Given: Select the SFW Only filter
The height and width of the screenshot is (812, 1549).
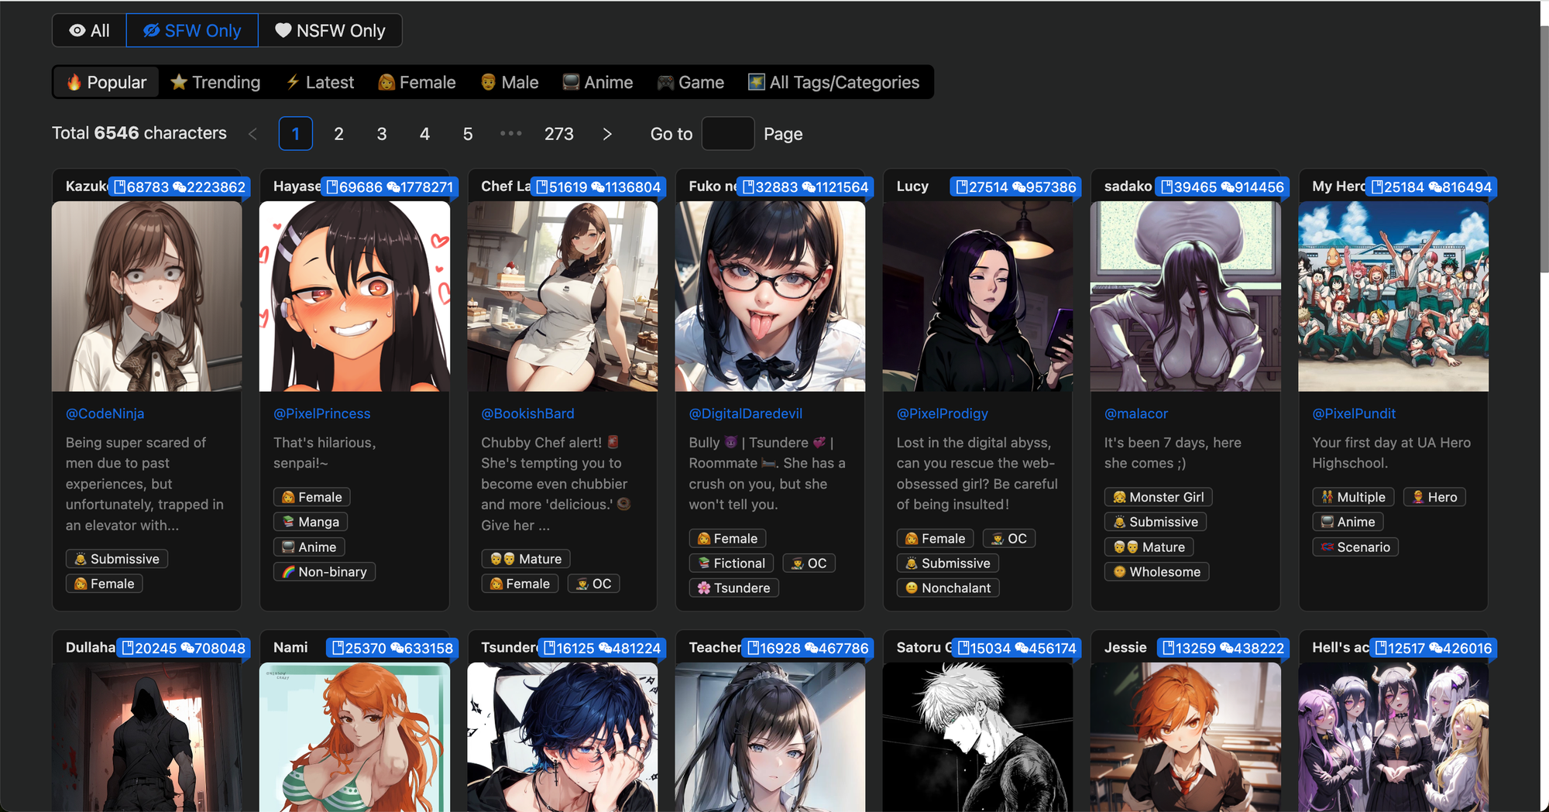Looking at the screenshot, I should pos(192,31).
